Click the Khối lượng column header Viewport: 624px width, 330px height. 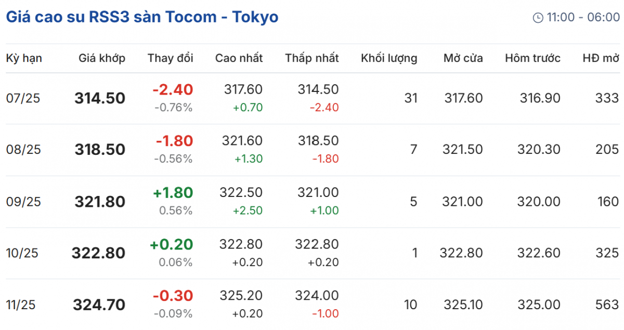(389, 58)
